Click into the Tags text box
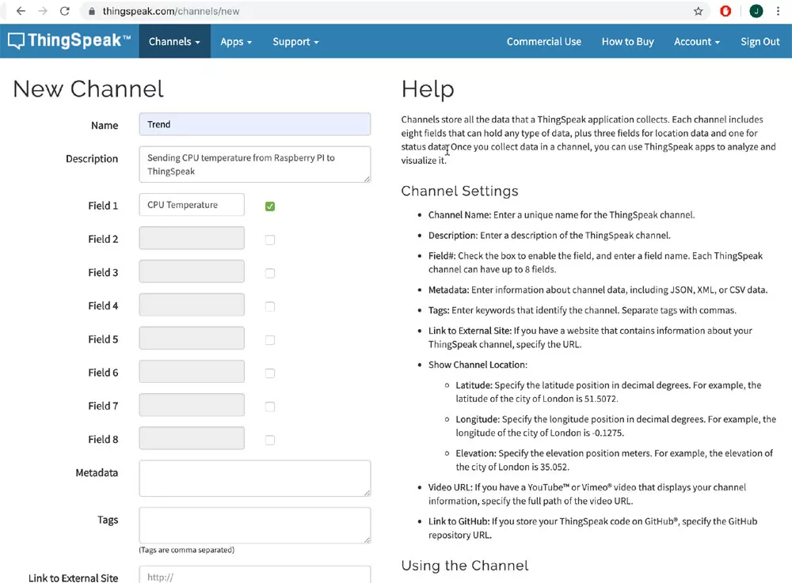Viewport: 792px width, 583px height. (x=254, y=524)
